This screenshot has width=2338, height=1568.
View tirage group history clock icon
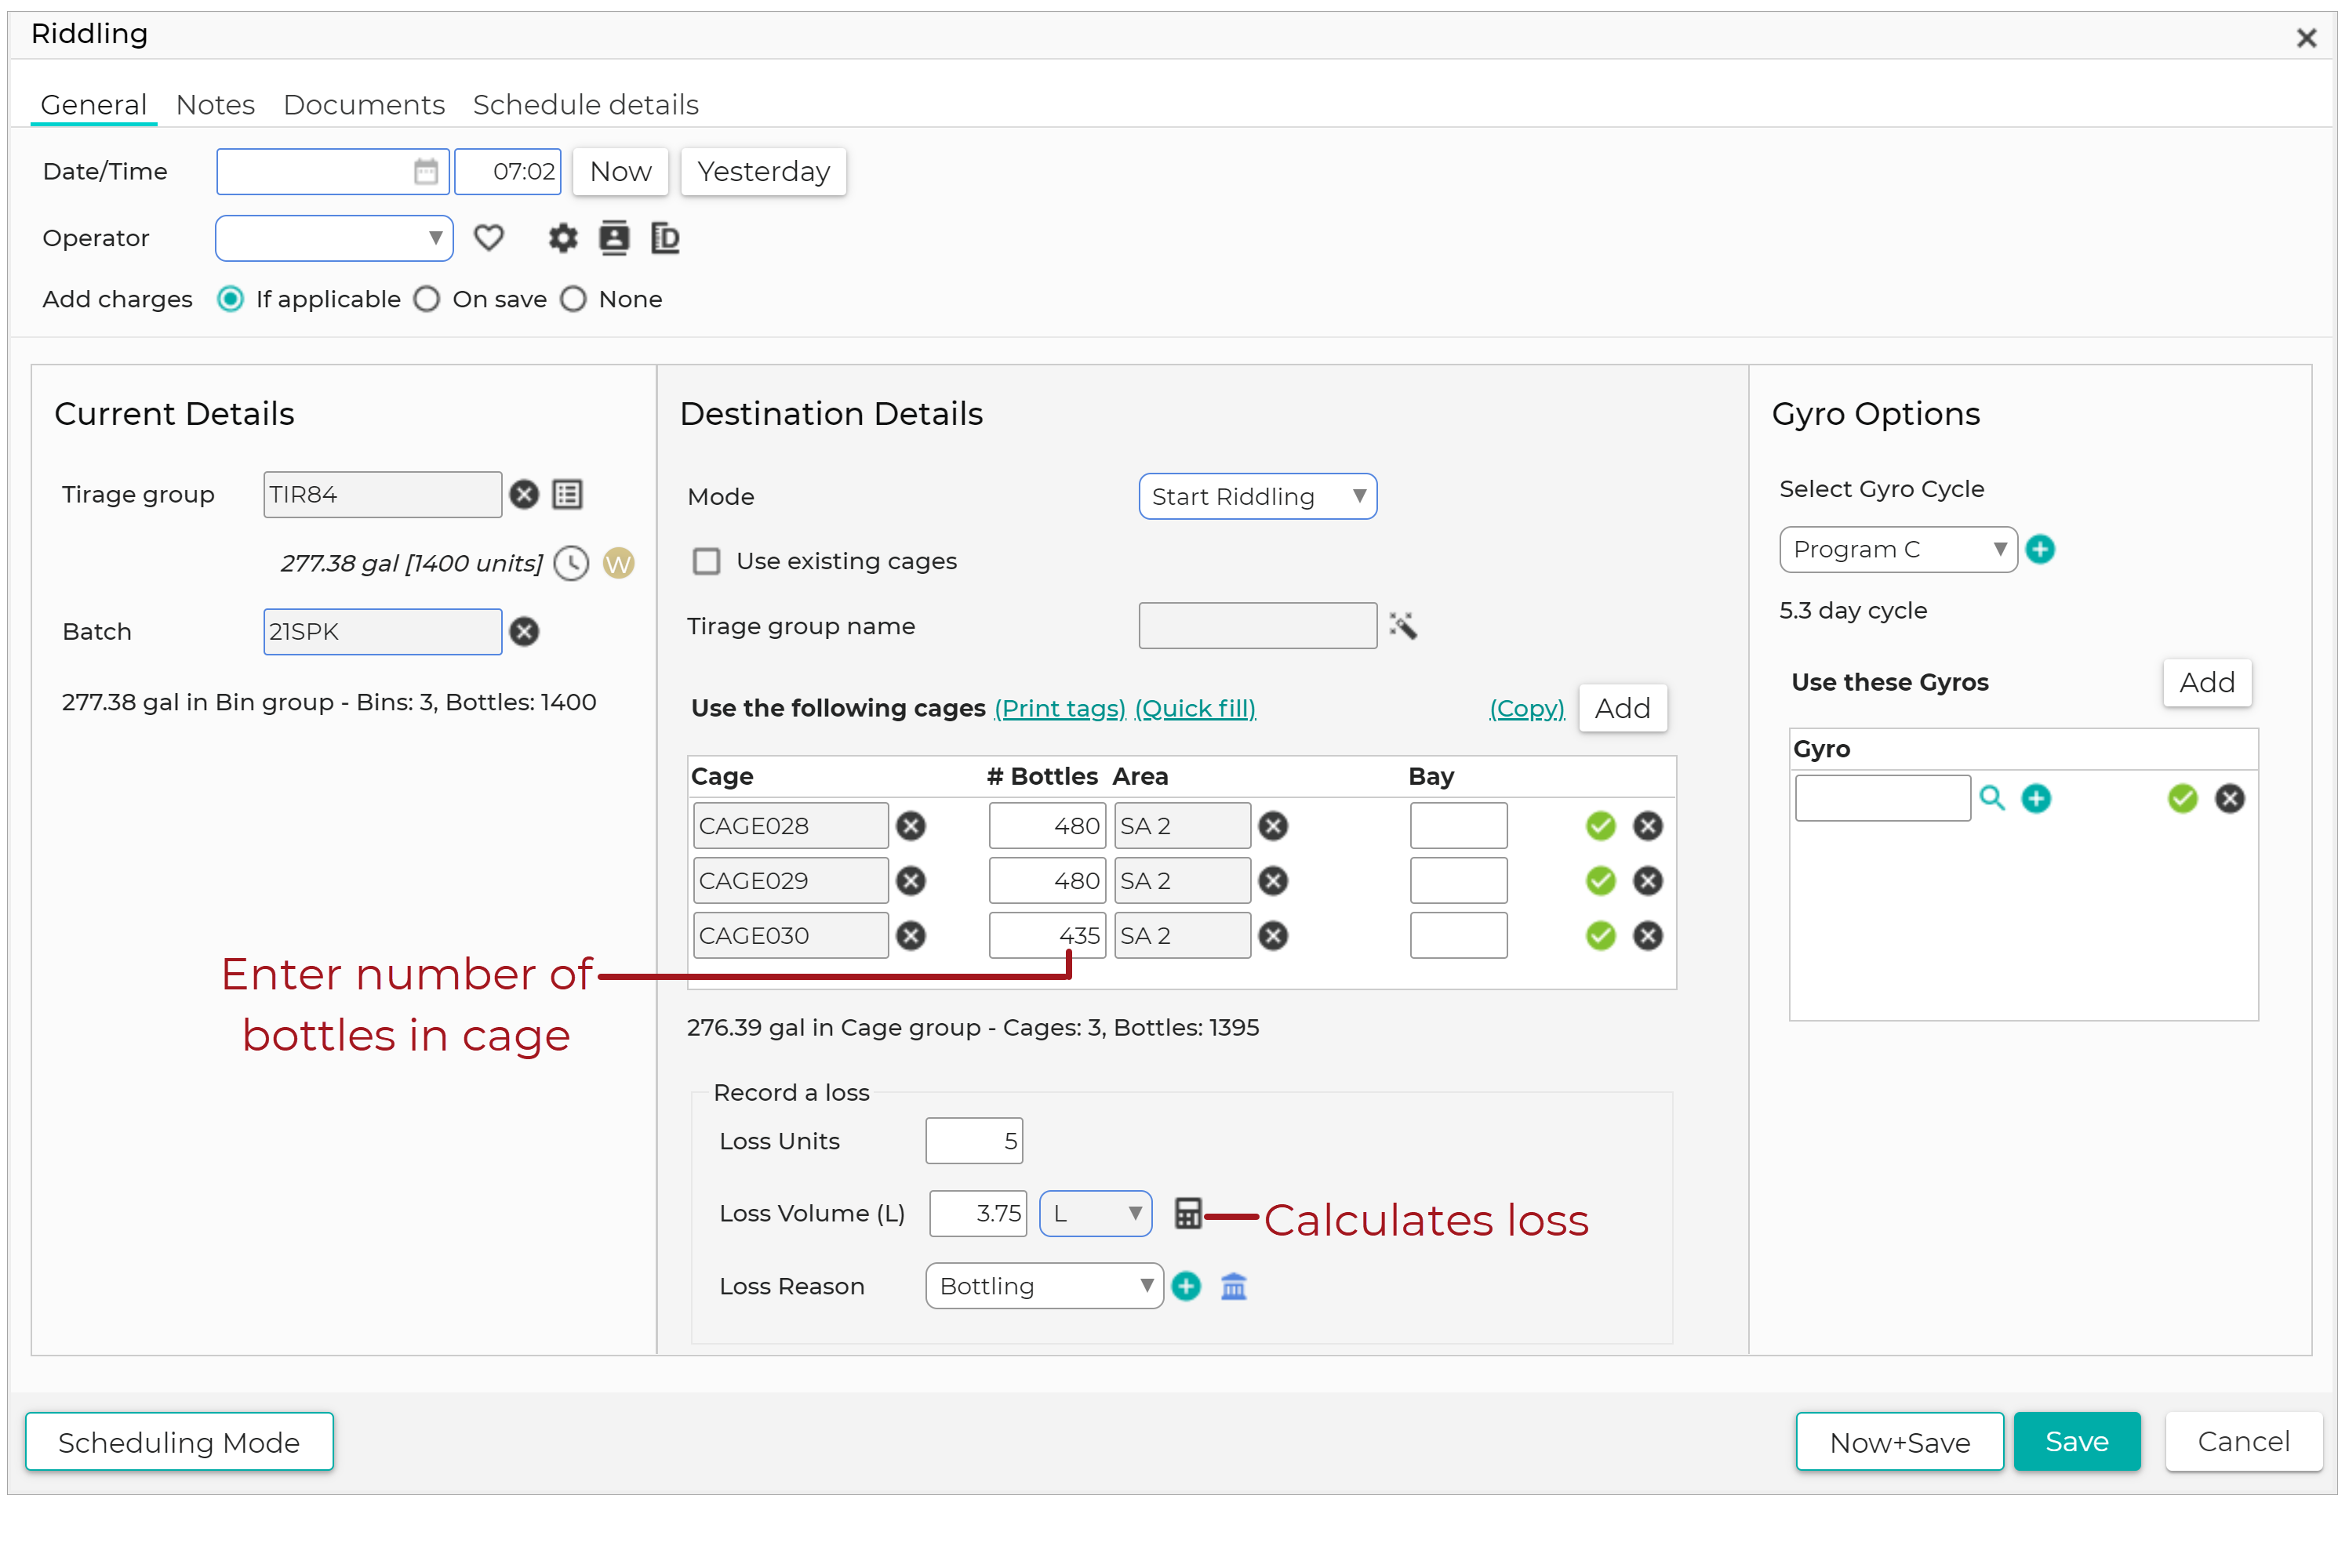(x=571, y=564)
